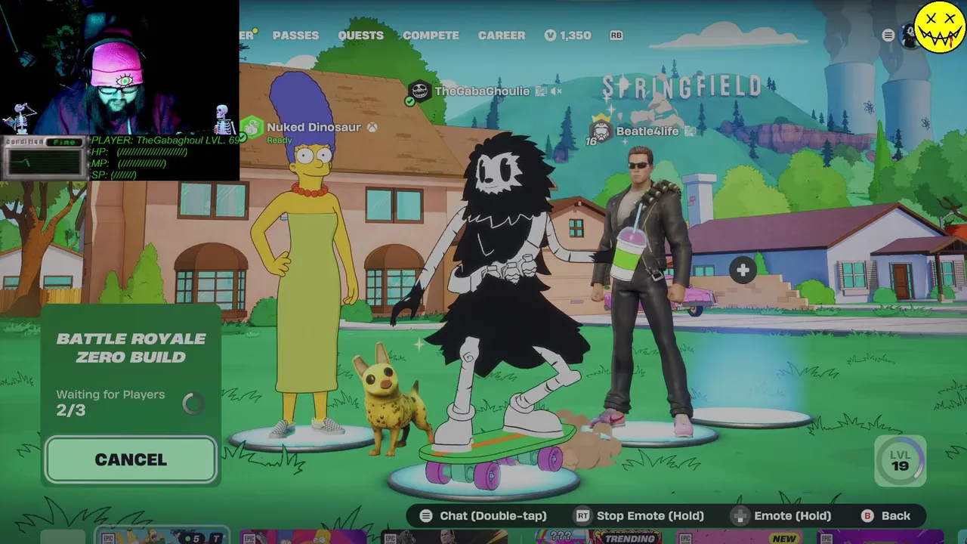Open the LVL 19 level badge
967x544 pixels.
pyautogui.click(x=900, y=460)
